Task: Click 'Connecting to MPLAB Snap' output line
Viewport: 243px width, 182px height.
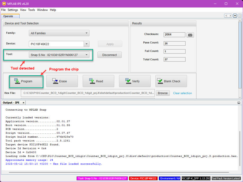Action: [x=26, y=110]
